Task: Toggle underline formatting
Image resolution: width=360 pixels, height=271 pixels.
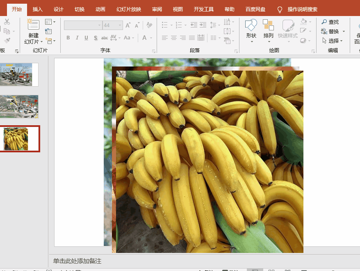Action: click(x=86, y=37)
